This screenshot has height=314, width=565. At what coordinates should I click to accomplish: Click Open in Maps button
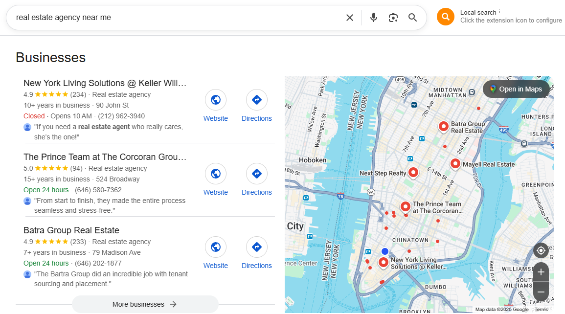(516, 89)
